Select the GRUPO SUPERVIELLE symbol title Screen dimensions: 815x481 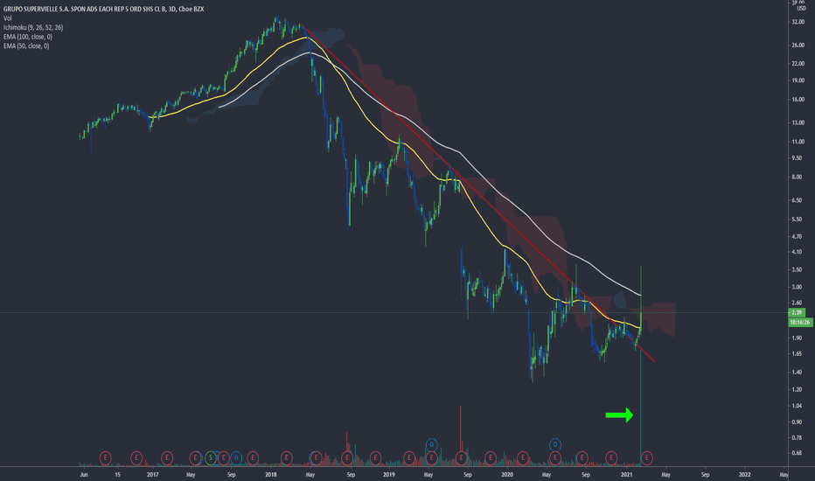point(103,10)
